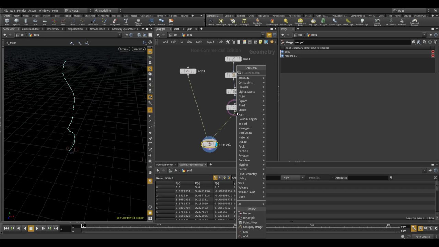
Task: Click the Font shelf tool
Action: coord(126,22)
